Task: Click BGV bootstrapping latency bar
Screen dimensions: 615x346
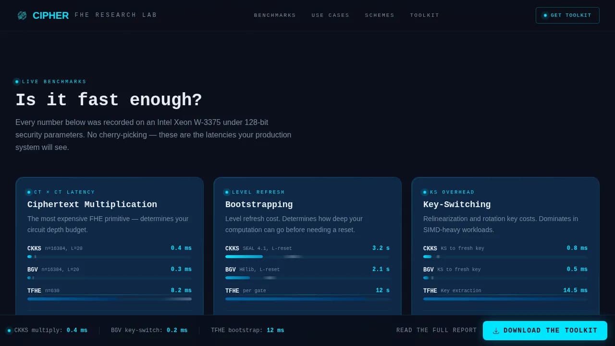Action: coord(307,278)
